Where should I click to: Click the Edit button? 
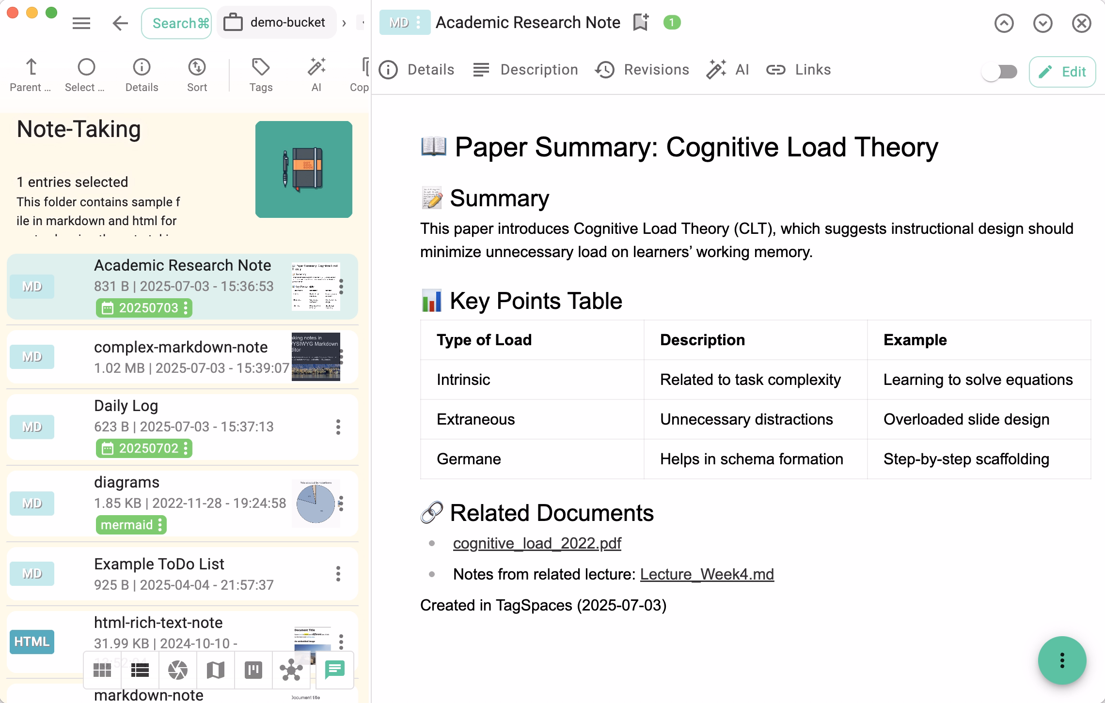tap(1062, 72)
